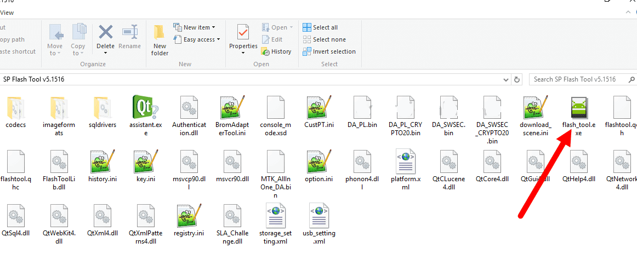
Task: Open History in the ribbon
Action: coord(276,51)
